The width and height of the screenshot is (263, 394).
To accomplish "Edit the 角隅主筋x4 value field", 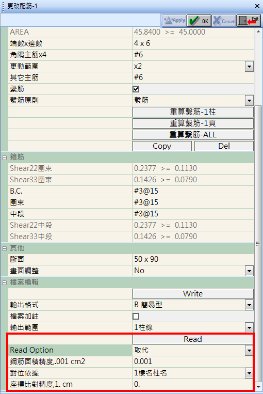I will tap(193, 55).
